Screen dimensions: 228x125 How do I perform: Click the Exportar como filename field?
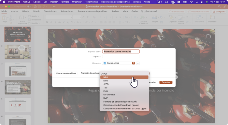[x=121, y=51]
